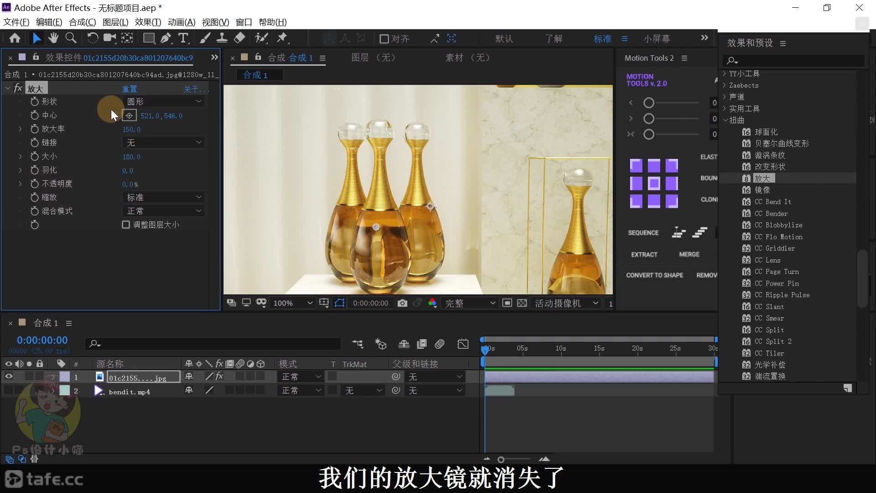
Task: Toggle fx switch on layer 1
Action: click(219, 377)
